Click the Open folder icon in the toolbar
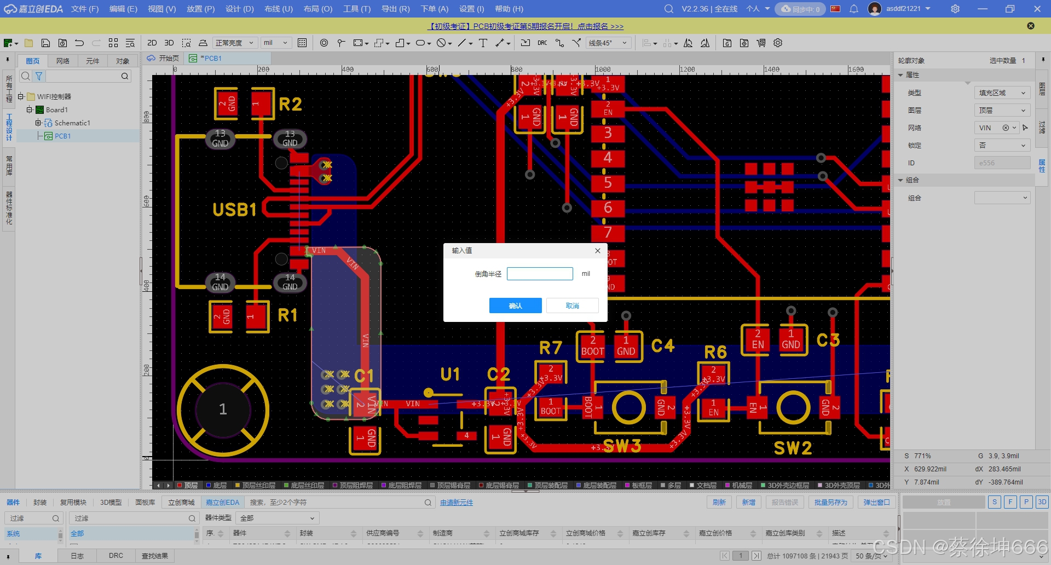The width and height of the screenshot is (1051, 565). tap(29, 43)
